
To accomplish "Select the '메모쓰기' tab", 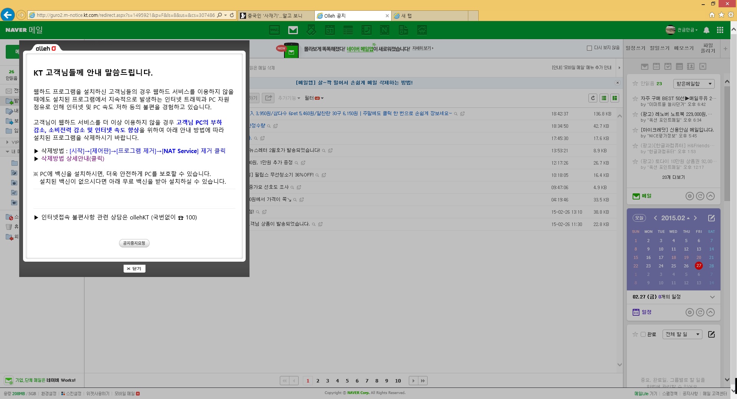I will pos(684,48).
